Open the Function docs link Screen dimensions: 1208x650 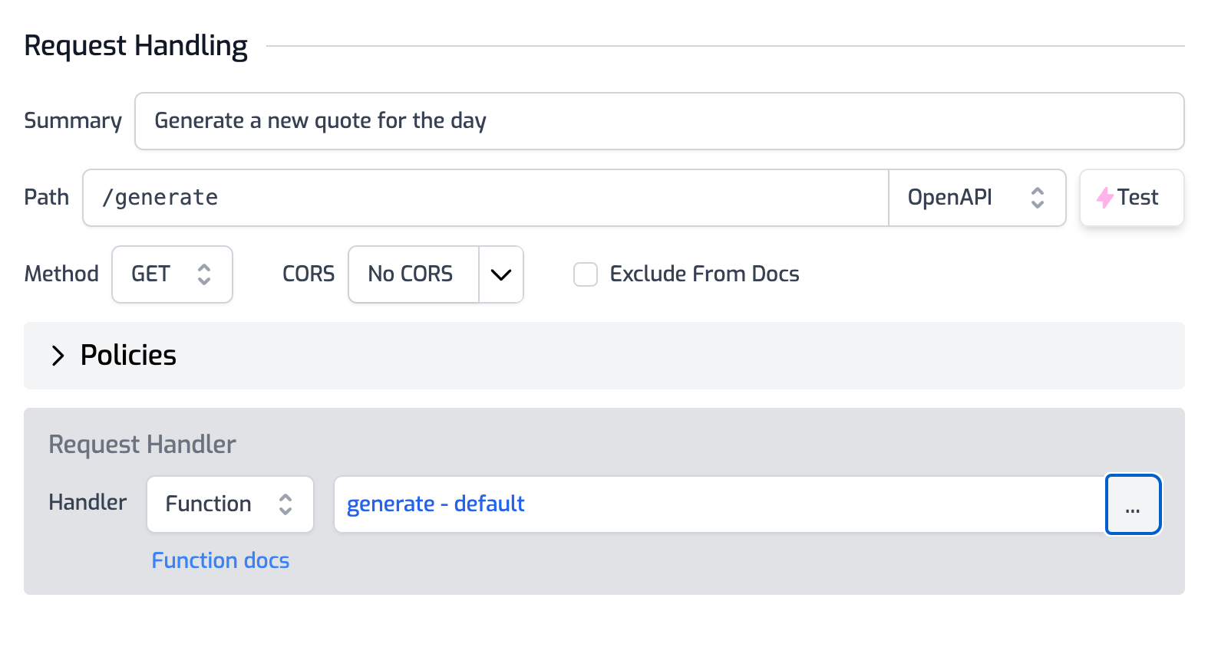click(x=220, y=561)
